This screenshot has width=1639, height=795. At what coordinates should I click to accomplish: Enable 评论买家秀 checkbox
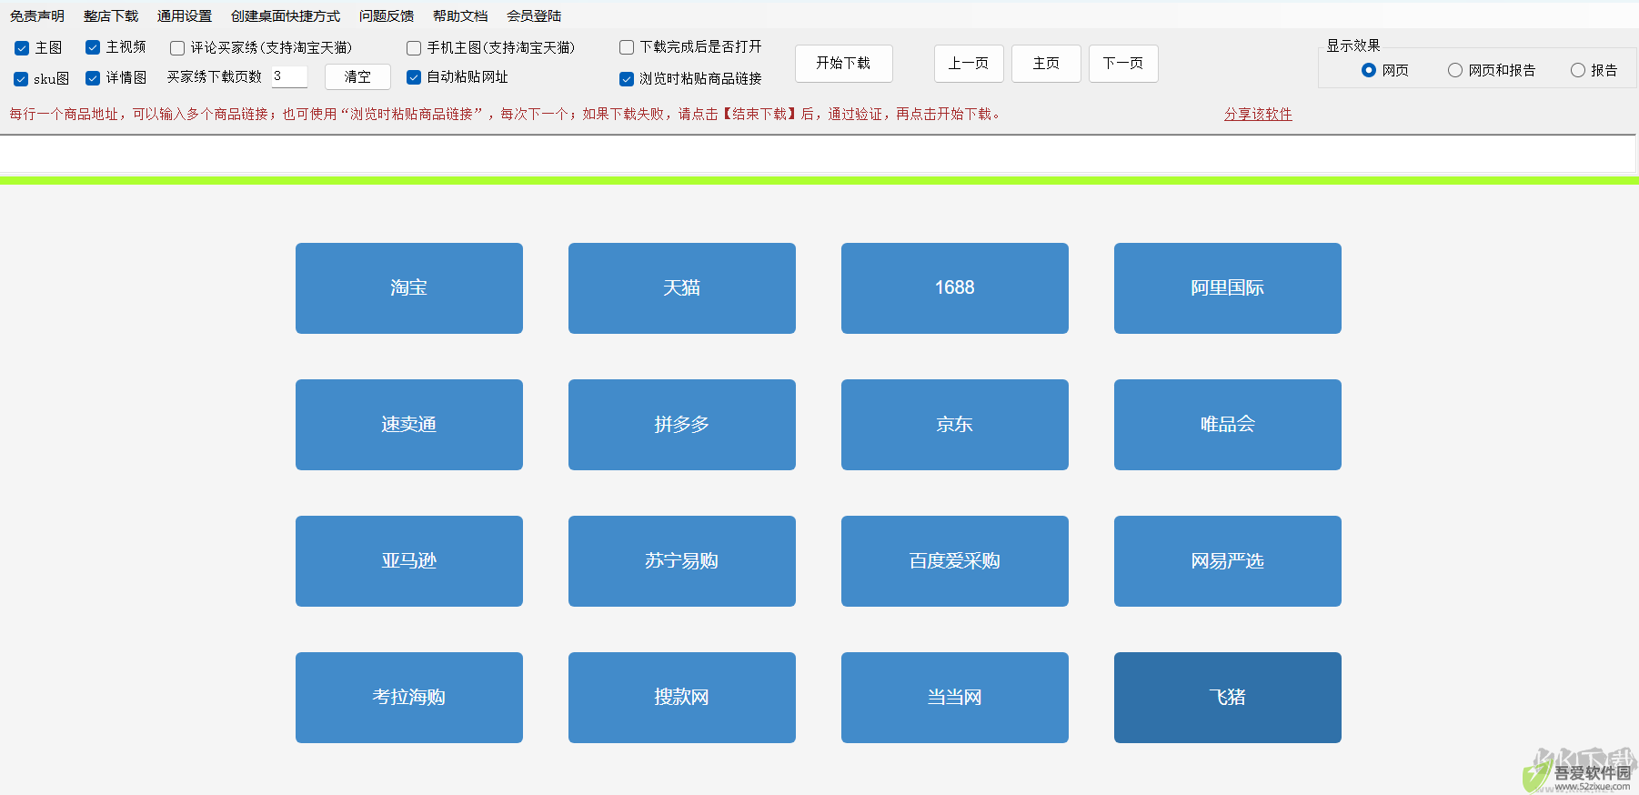177,48
